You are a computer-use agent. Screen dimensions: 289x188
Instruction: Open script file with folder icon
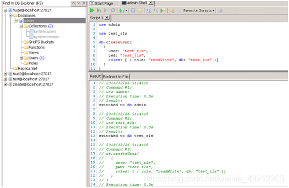click(140, 10)
